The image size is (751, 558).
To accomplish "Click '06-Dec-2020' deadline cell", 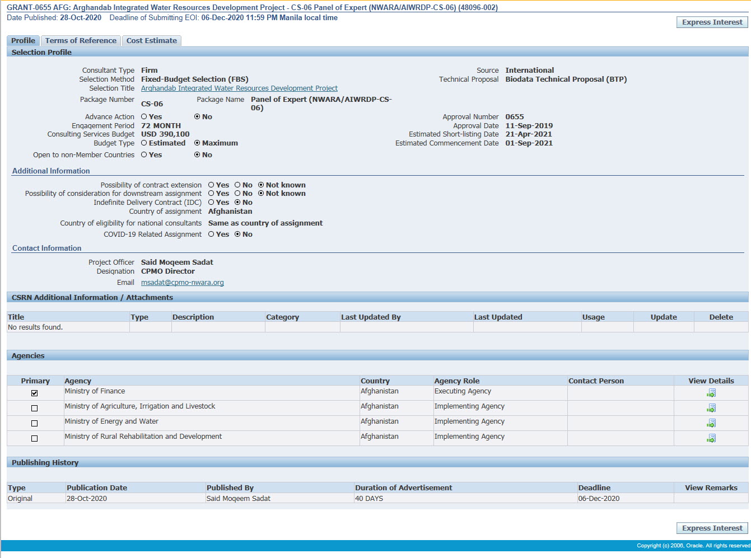I will [x=599, y=498].
